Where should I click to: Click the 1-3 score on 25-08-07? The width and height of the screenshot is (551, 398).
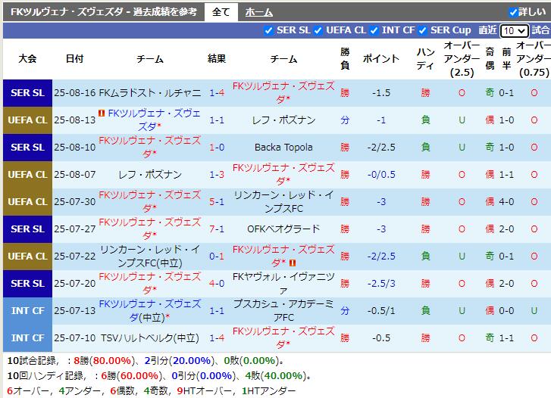pyautogui.click(x=217, y=175)
